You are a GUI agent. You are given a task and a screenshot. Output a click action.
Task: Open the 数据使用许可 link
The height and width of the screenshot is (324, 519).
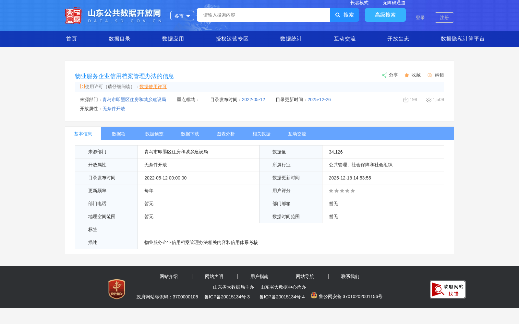tap(153, 87)
